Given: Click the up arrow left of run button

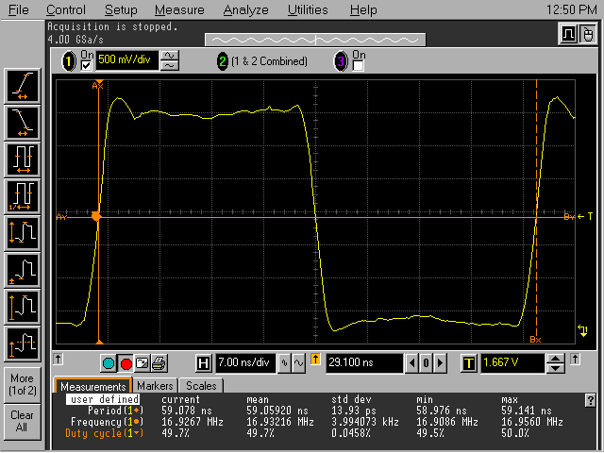Looking at the screenshot, I should click(58, 359).
